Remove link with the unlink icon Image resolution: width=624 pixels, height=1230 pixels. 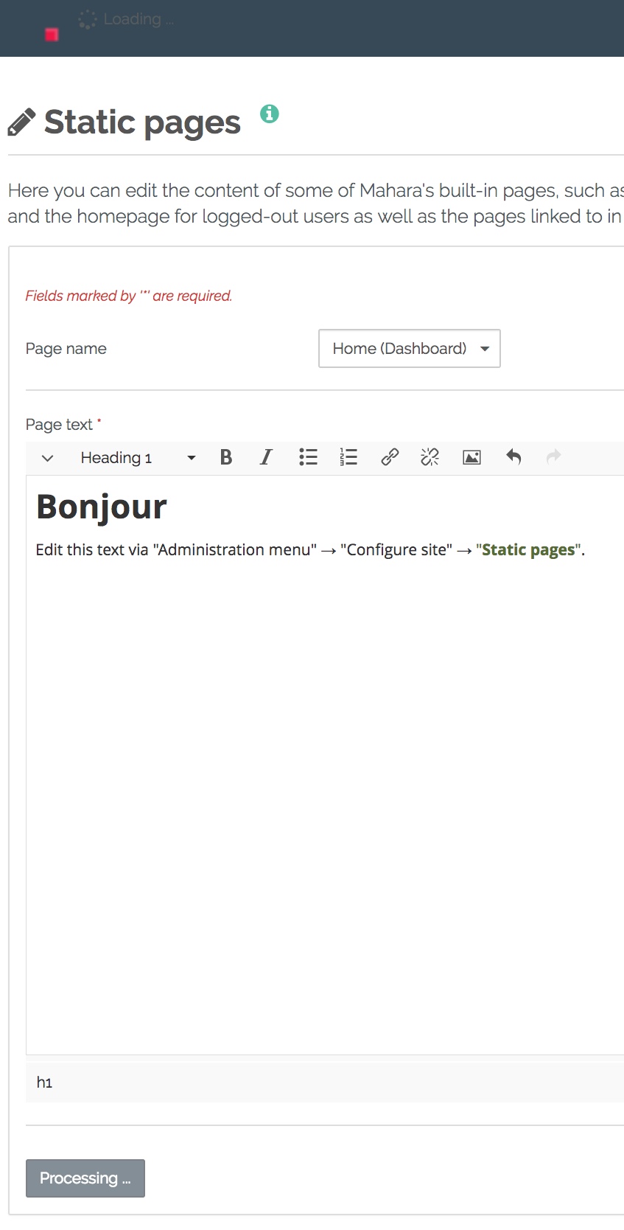(430, 457)
